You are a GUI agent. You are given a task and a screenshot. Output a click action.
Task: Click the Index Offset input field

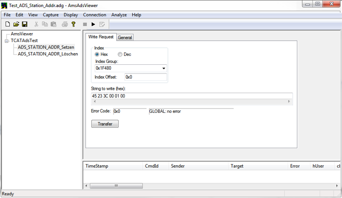coord(146,77)
